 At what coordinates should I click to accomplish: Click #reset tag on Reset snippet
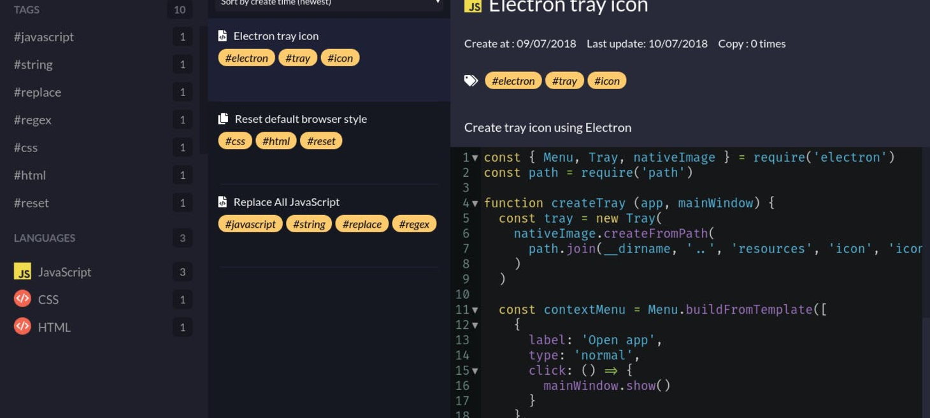321,141
